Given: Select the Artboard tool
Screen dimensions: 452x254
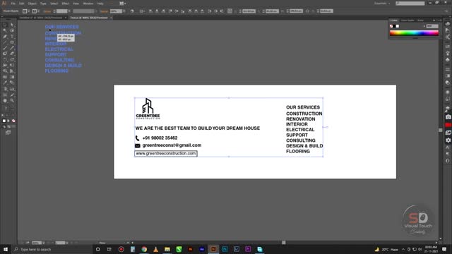Looking at the screenshot, I should 5,95.
